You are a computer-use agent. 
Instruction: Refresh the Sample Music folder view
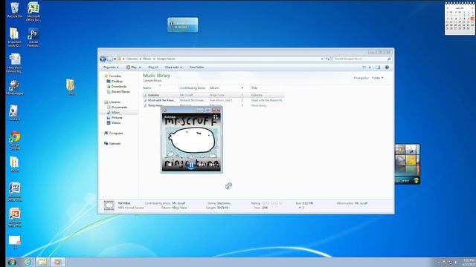pos(327,59)
